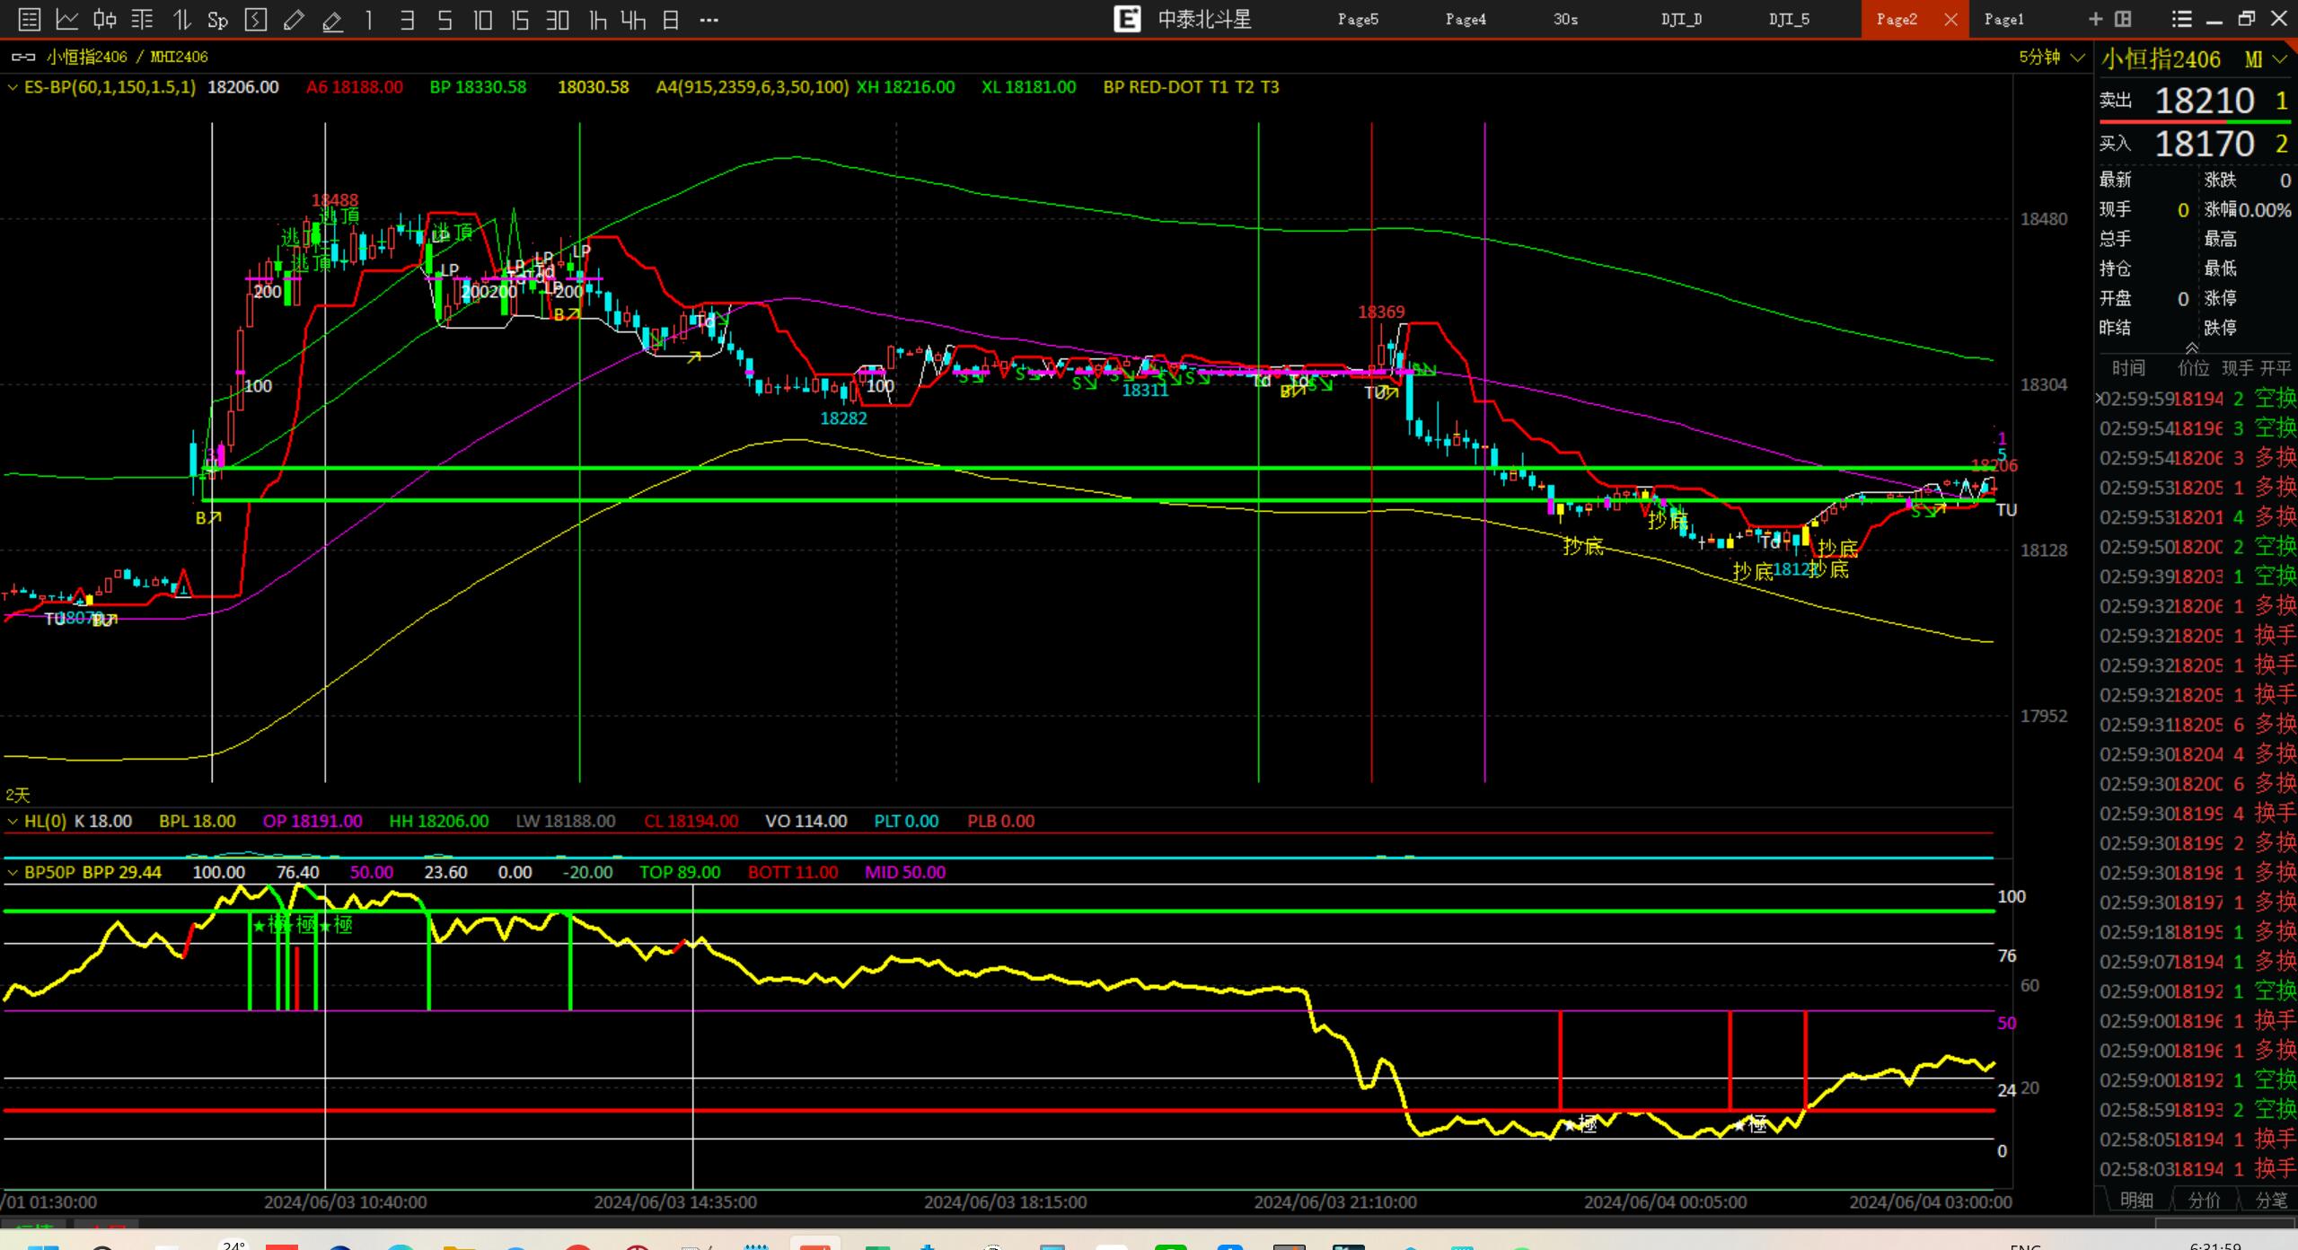Collapse quote details with double-up arrow
This screenshot has height=1250, width=2298.
[x=2192, y=348]
